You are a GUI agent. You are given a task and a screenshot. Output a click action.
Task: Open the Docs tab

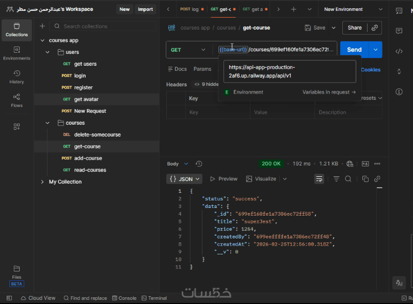pyautogui.click(x=178, y=69)
